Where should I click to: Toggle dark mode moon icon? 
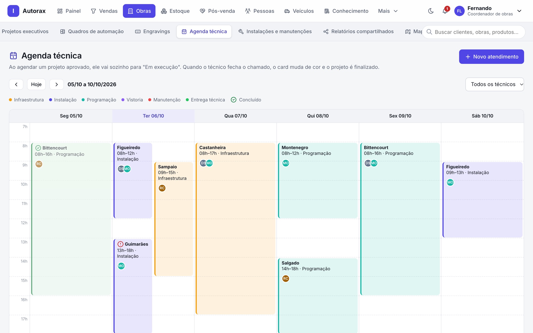point(431,11)
